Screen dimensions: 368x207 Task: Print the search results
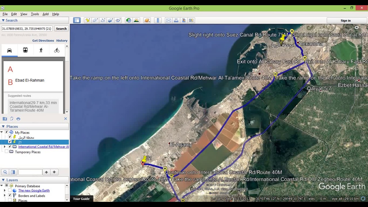pos(18,119)
